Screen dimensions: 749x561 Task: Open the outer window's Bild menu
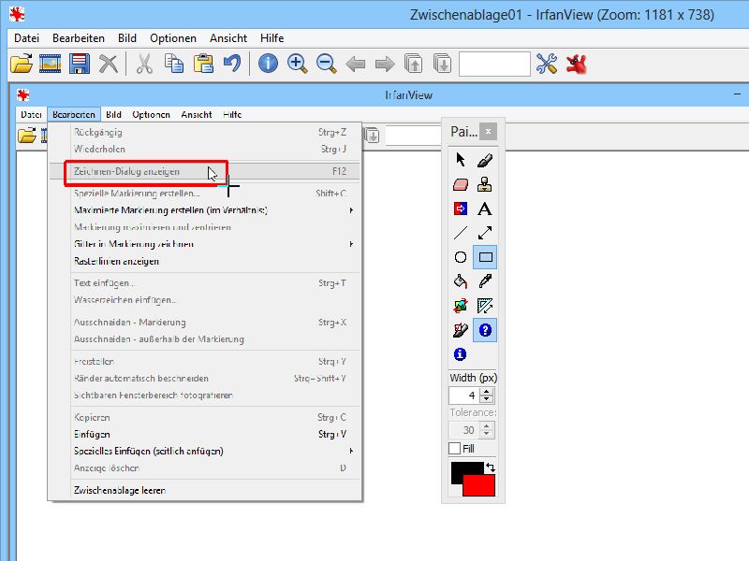127,38
